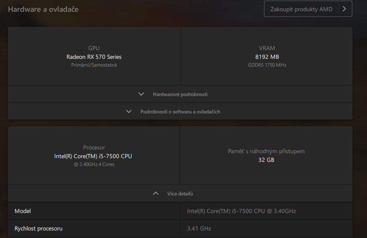
Task: Select the 32 GB value
Action: pos(266,160)
